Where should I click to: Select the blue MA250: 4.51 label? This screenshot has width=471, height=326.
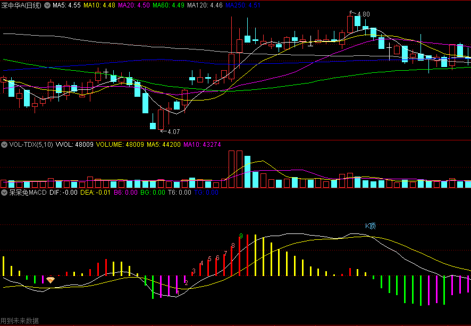click(243, 5)
